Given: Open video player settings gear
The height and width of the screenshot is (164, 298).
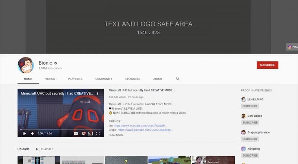Looking at the screenshot, I should (x=83, y=133).
